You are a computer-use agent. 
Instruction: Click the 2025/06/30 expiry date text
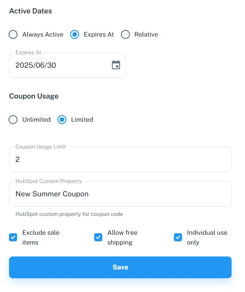[x=36, y=65]
